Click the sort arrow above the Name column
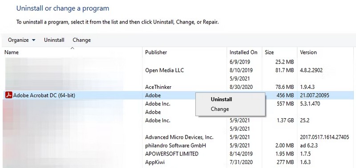 point(73,48)
